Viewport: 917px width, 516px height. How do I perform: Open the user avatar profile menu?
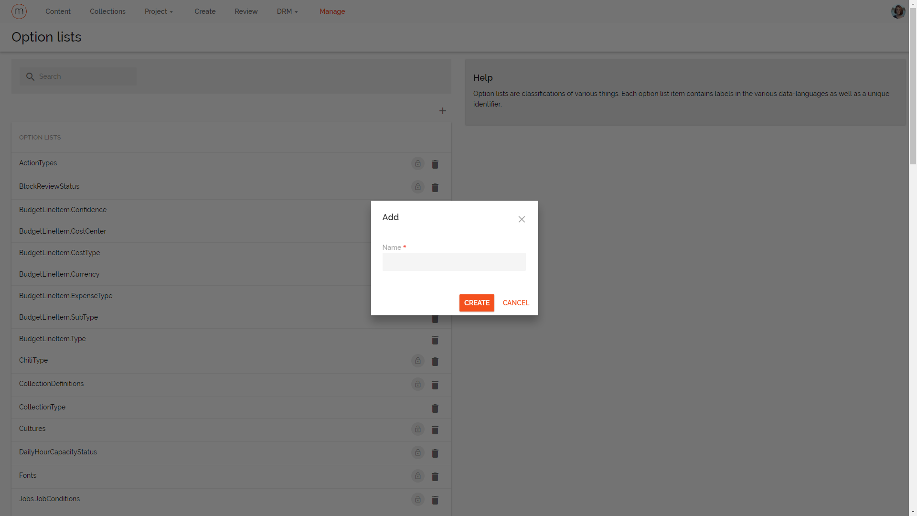[x=898, y=11]
